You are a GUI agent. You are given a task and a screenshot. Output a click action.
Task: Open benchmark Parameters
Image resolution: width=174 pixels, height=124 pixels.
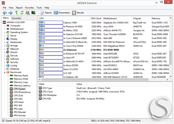click(x=62, y=13)
